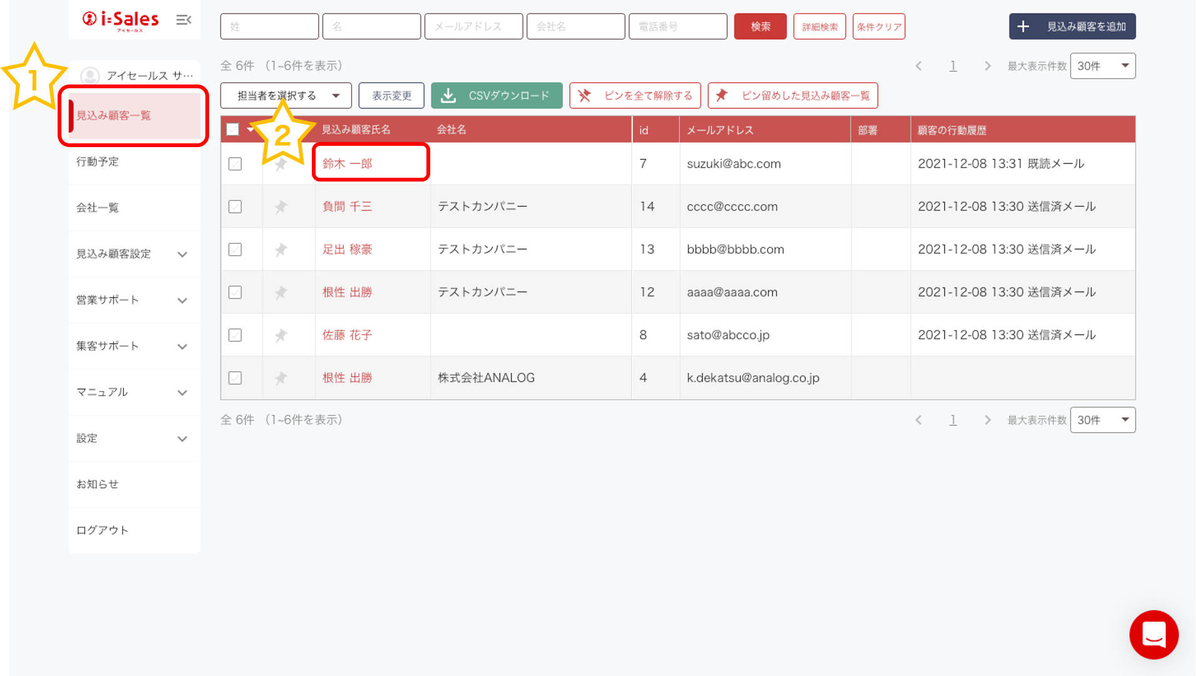Open the top 最大表示件数 30件 dropdown
Screen dimensions: 1196x676
pos(1102,66)
